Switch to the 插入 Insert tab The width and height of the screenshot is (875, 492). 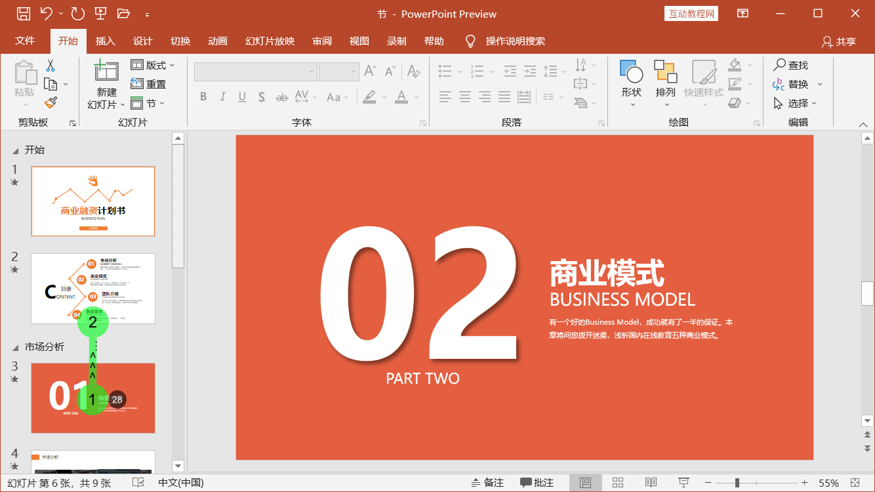click(105, 41)
